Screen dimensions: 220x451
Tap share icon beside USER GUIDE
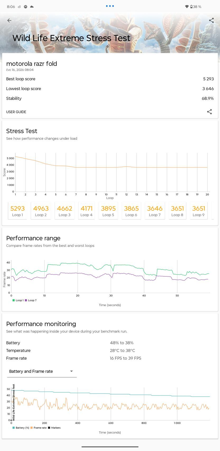pyautogui.click(x=209, y=112)
